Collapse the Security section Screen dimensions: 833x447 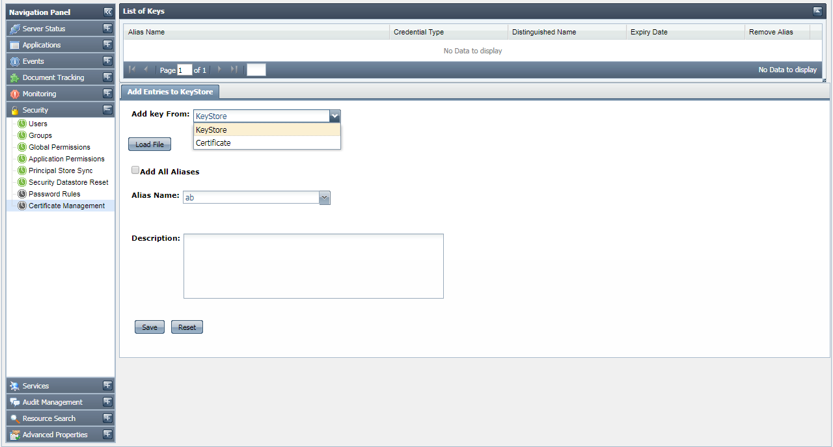pyautogui.click(x=107, y=110)
